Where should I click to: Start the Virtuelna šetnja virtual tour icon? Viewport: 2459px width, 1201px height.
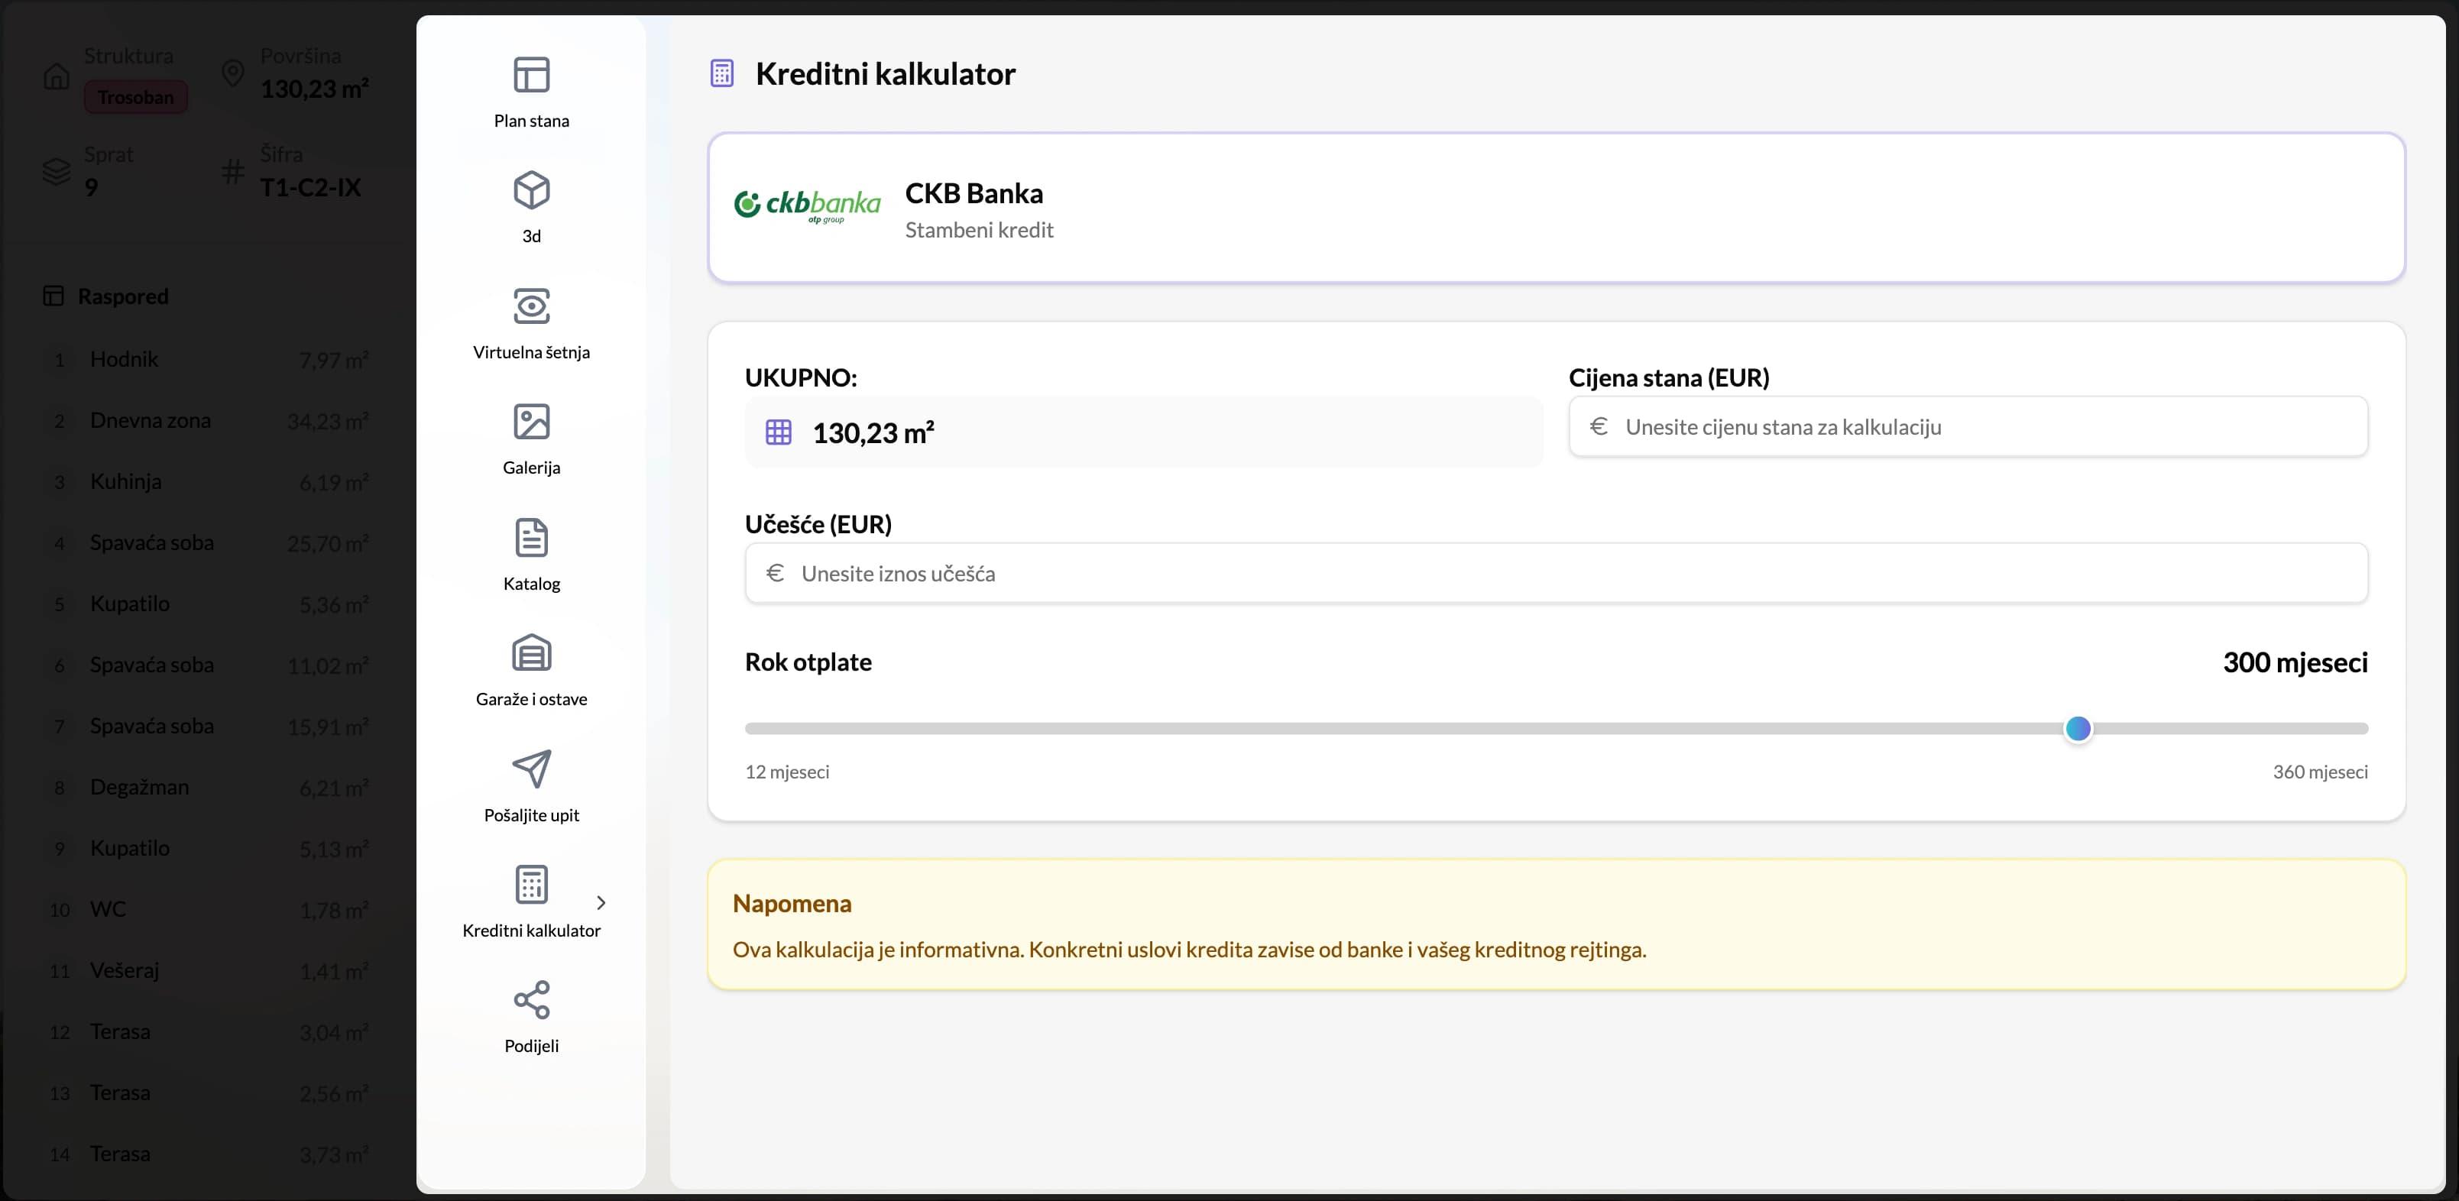click(x=532, y=306)
